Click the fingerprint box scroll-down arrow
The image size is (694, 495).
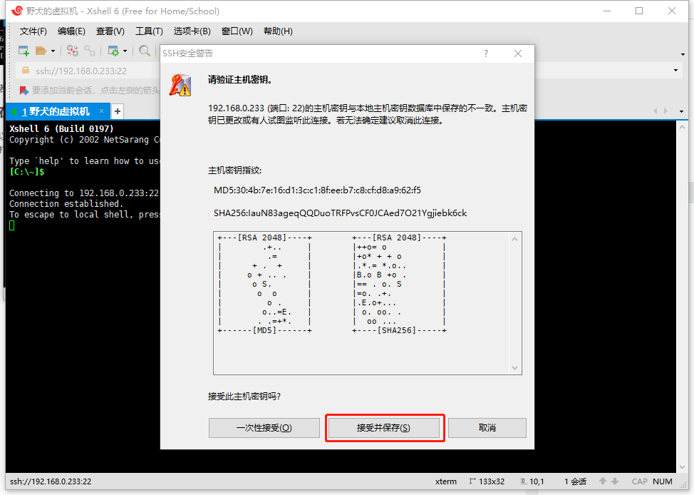pos(514,368)
